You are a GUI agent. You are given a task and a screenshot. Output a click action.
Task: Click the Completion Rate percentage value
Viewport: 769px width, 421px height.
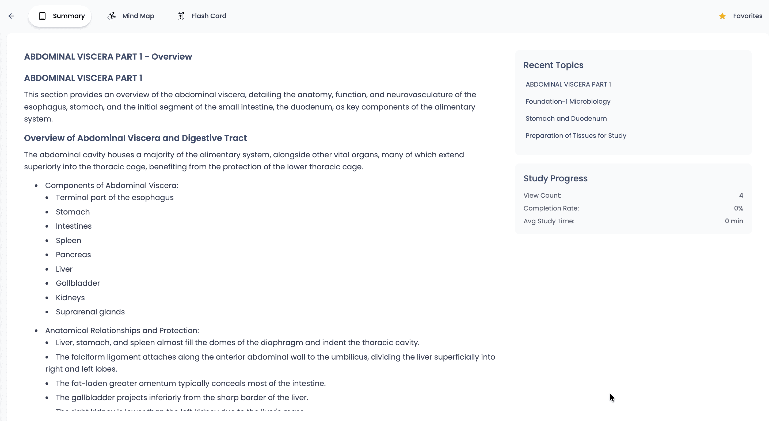738,208
